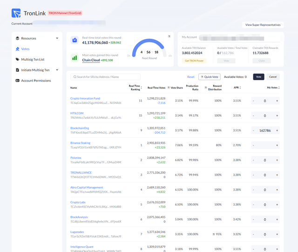298x252 pixels.
Task: Click View Super Representatives button
Action: tap(263, 25)
